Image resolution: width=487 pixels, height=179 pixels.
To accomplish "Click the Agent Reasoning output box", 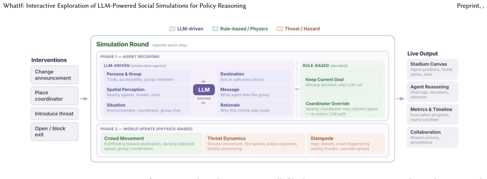I will (x=433, y=92).
